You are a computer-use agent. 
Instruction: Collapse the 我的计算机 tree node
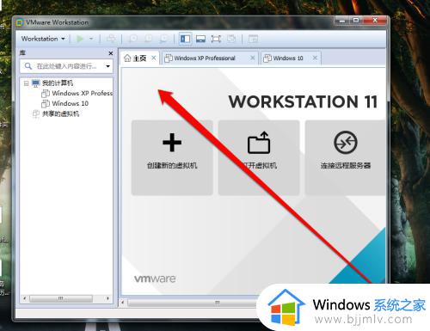27,83
